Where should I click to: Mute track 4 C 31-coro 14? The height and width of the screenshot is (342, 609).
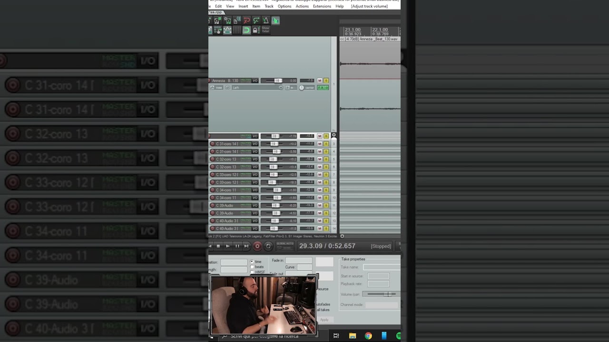point(320,152)
